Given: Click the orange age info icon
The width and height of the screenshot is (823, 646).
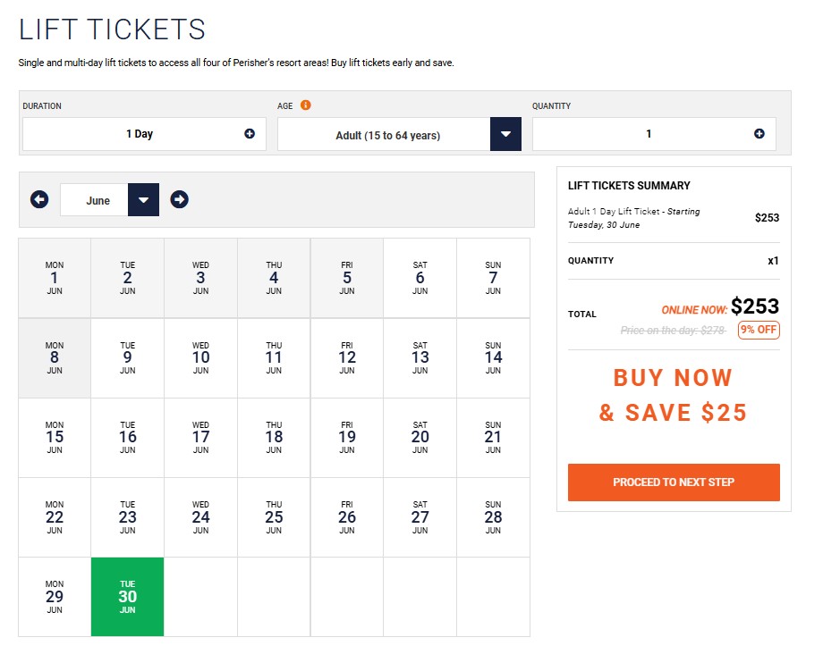Looking at the screenshot, I should [305, 105].
